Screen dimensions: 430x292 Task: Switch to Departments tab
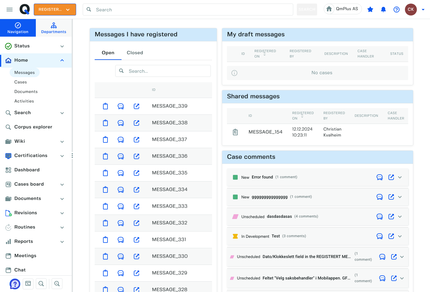pos(54,28)
